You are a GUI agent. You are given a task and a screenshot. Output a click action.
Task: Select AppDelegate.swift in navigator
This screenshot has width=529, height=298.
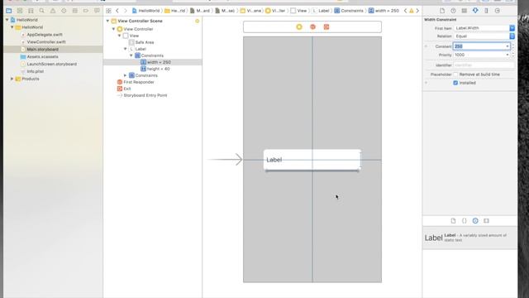tap(44, 35)
